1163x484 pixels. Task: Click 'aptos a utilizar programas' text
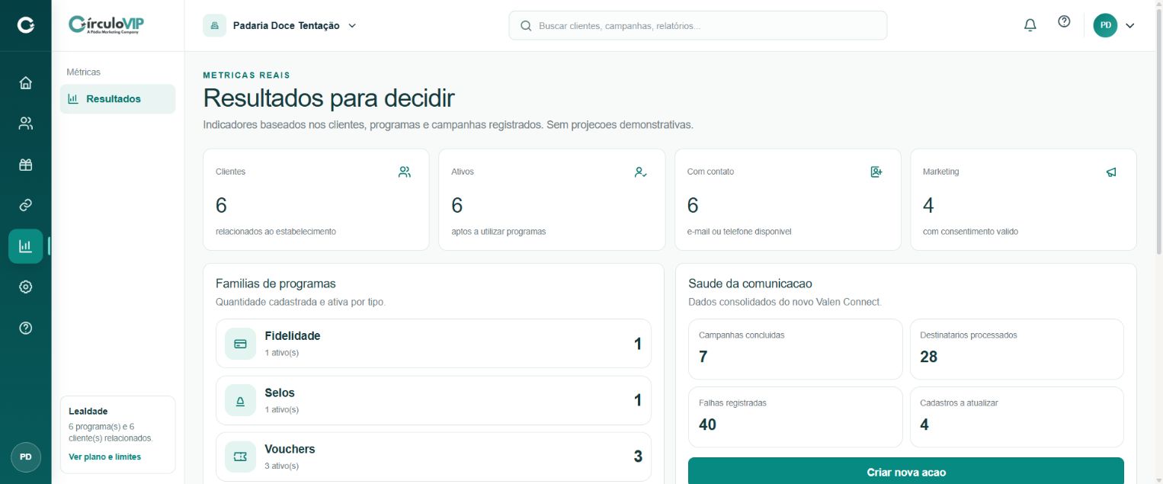pos(498,232)
